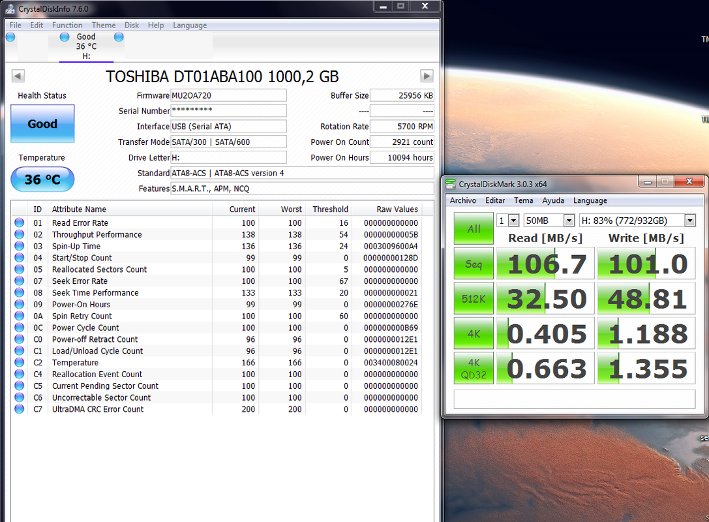
Task: Select the first disk status circle in toolbar
Action: (10, 37)
